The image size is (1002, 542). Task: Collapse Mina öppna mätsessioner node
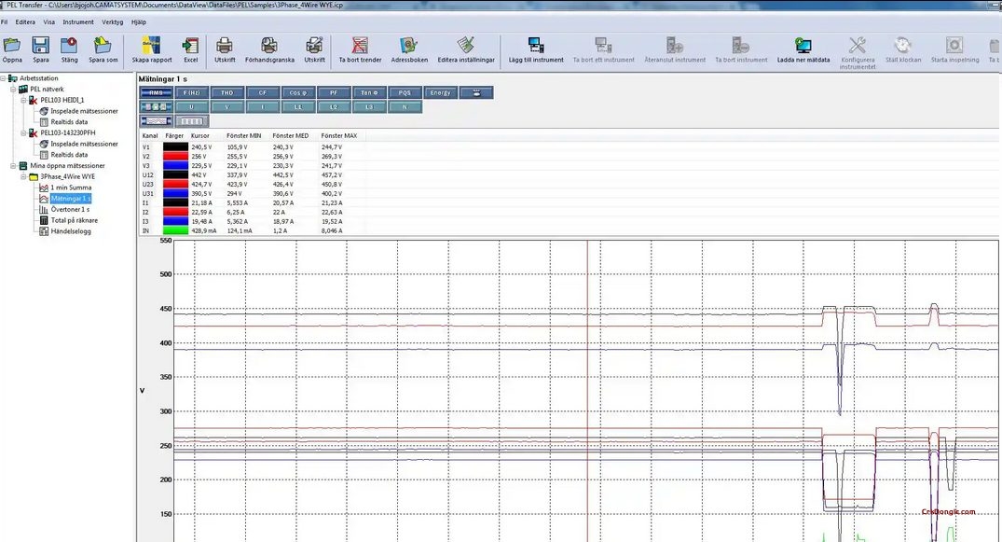coord(13,166)
